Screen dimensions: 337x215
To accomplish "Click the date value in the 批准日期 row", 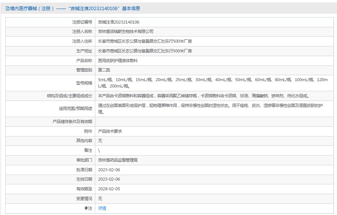I will [109, 170].
